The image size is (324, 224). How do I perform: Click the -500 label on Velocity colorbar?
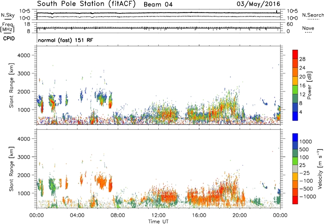[306, 189]
